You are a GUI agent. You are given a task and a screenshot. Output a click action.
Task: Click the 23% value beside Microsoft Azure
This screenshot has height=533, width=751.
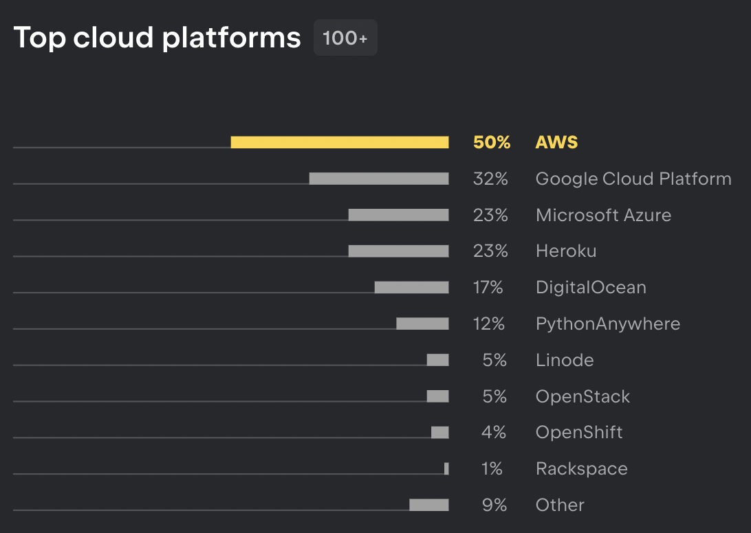(490, 215)
